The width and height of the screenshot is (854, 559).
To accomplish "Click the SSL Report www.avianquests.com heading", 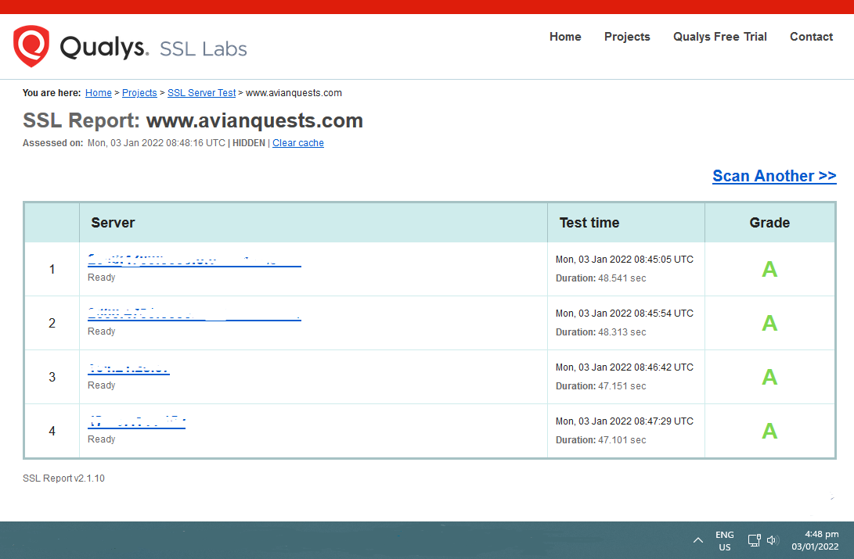I will coord(193,120).
